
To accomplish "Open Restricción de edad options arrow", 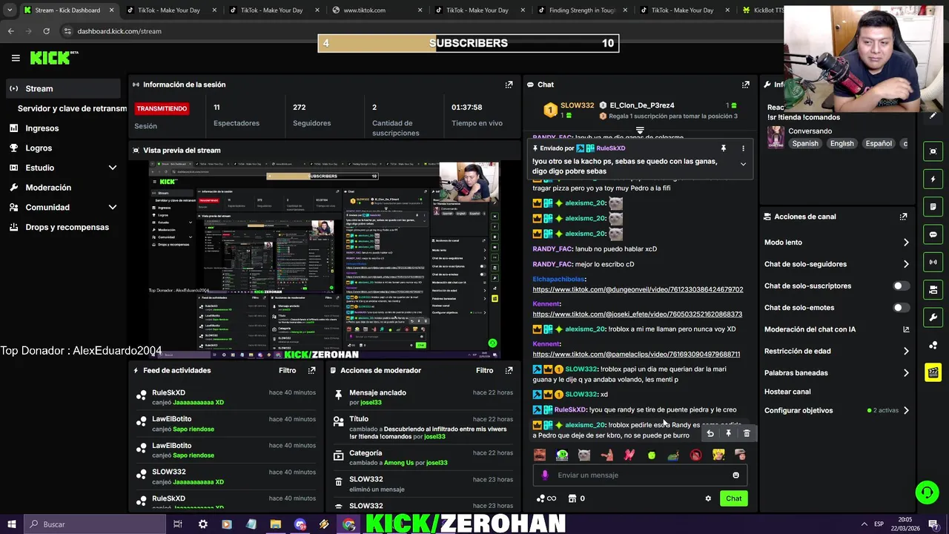I will (x=905, y=351).
